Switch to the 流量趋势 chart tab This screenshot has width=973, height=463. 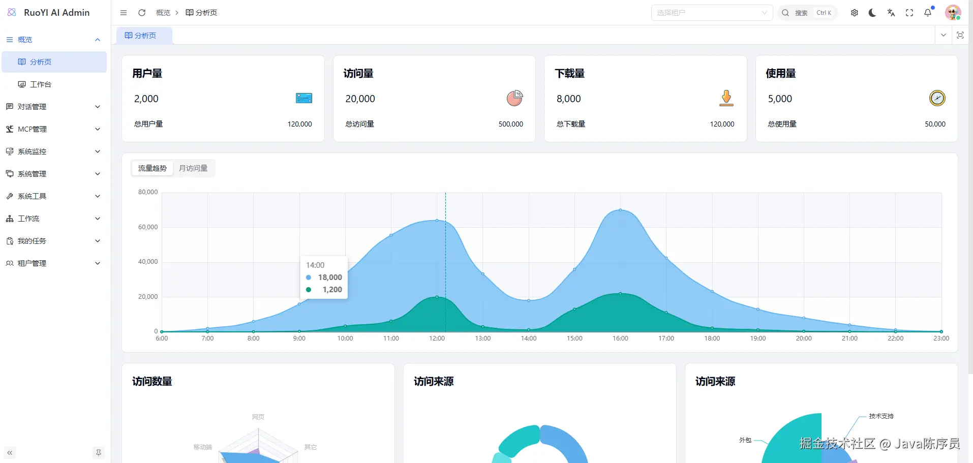coord(153,168)
